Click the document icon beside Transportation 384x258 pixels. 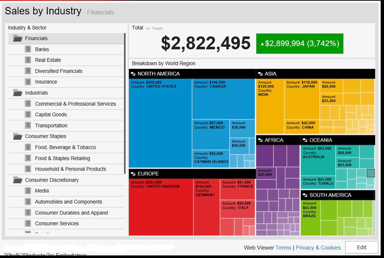pos(28,125)
